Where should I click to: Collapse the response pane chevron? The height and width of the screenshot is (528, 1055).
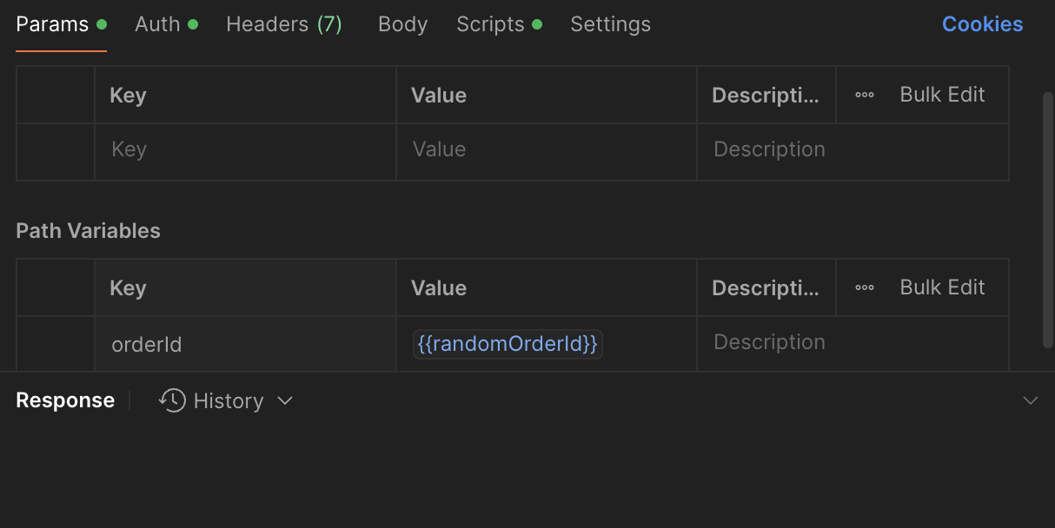pyautogui.click(x=1031, y=400)
